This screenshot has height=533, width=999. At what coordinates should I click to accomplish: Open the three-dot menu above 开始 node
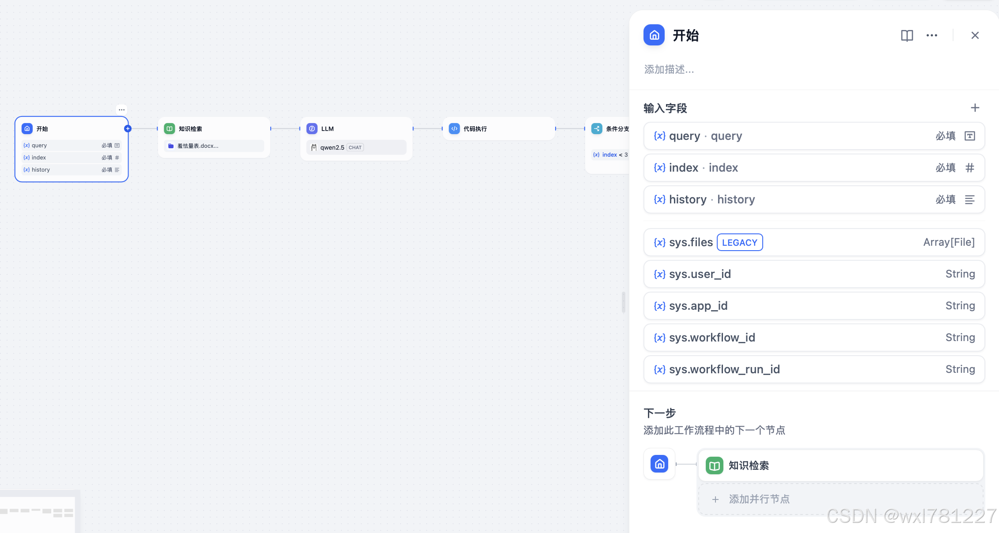(x=121, y=109)
